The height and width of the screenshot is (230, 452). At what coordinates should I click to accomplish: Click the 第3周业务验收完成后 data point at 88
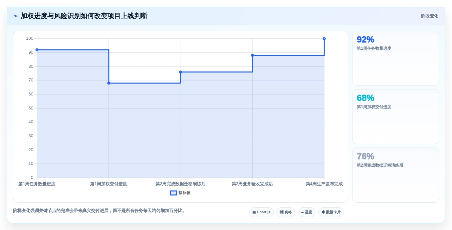pyautogui.click(x=252, y=55)
